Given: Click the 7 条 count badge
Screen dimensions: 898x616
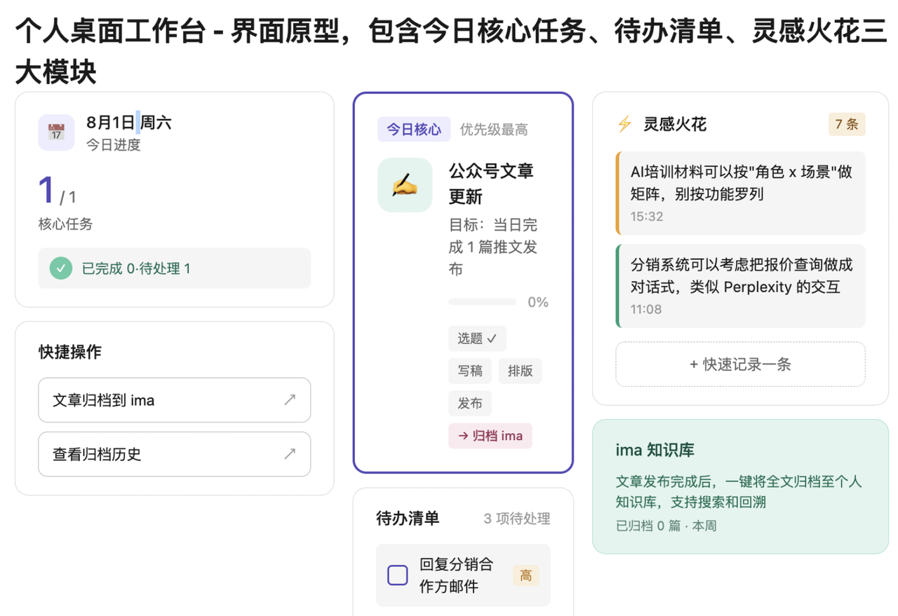Looking at the screenshot, I should 847,125.
